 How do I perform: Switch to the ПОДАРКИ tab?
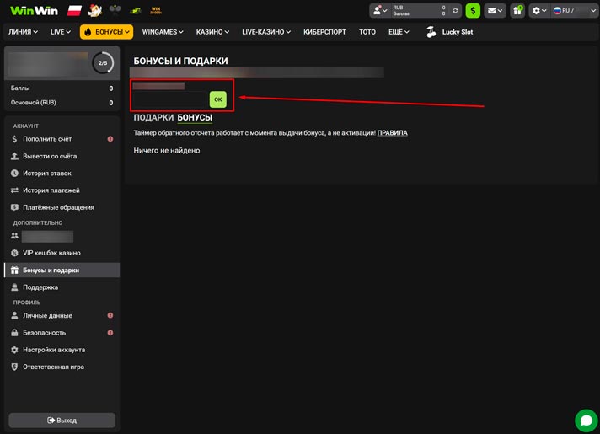(153, 117)
